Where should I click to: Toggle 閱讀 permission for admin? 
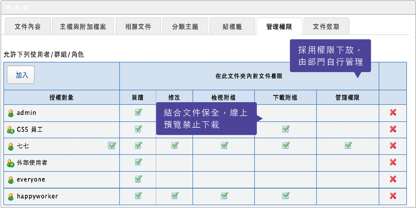(x=138, y=112)
